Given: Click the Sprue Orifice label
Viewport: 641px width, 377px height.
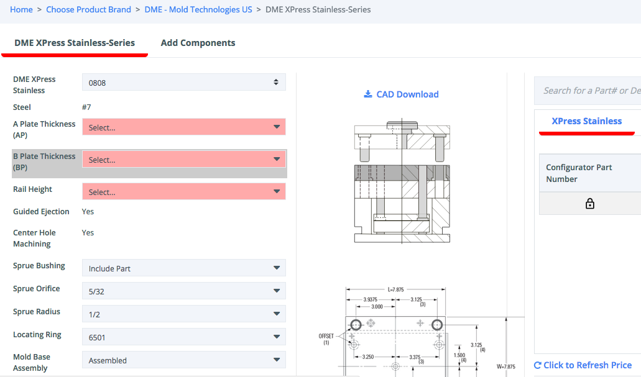Looking at the screenshot, I should point(37,288).
